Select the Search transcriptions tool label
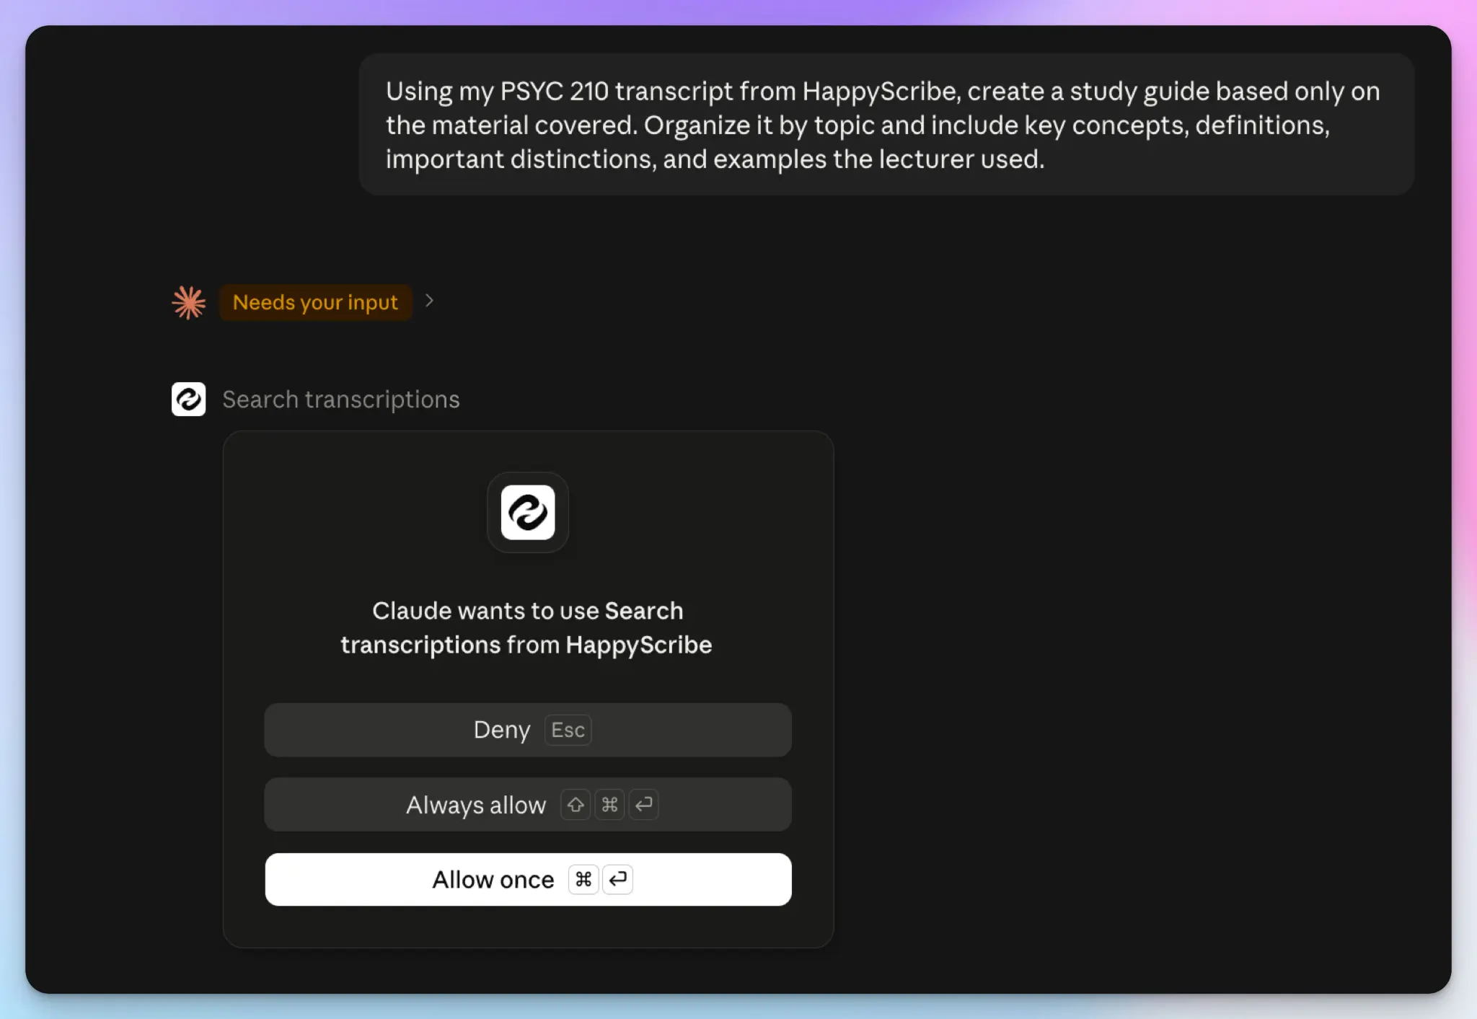Viewport: 1477px width, 1019px height. [x=341, y=400]
